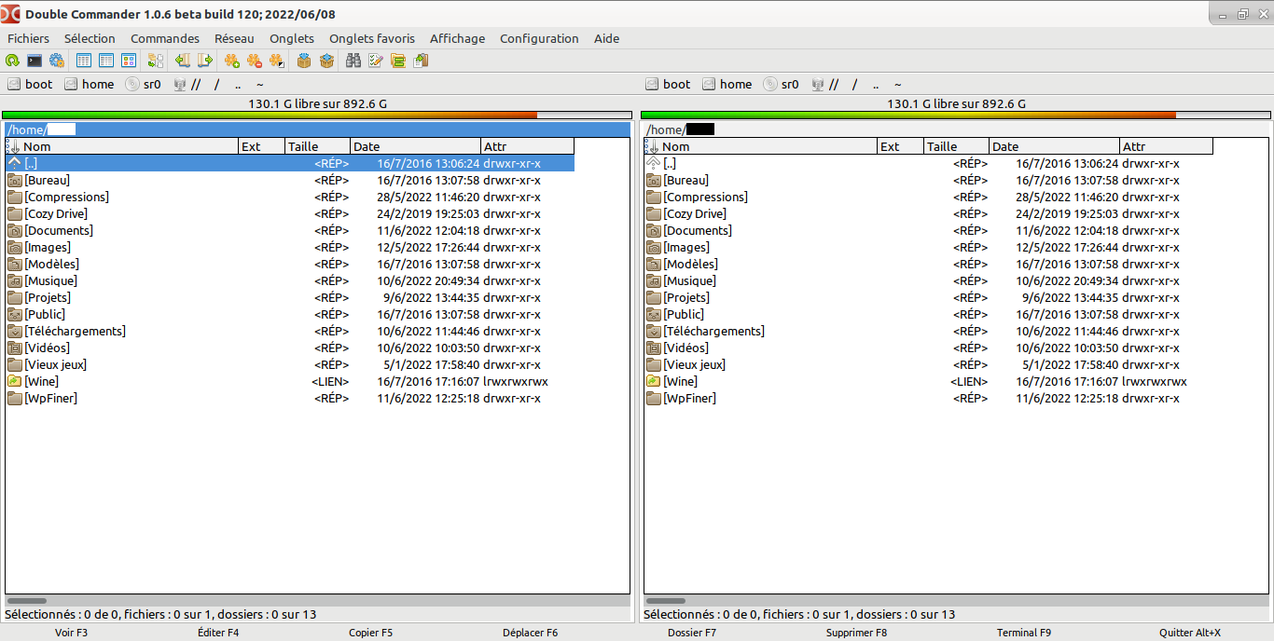The image size is (1274, 641).
Task: Go to parent .. in right drive bar
Action: pyautogui.click(x=876, y=84)
